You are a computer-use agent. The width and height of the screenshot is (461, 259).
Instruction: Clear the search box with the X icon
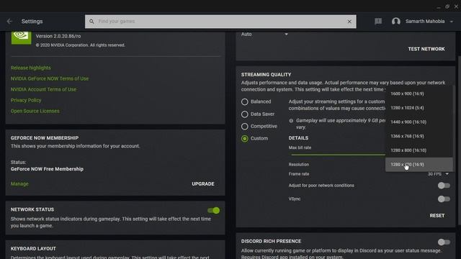[x=349, y=22]
